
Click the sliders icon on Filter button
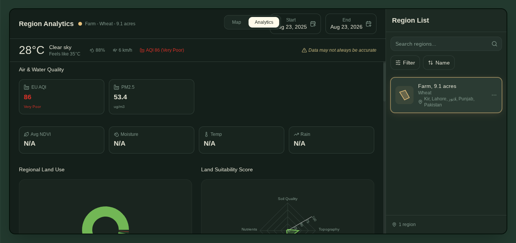pyautogui.click(x=398, y=63)
